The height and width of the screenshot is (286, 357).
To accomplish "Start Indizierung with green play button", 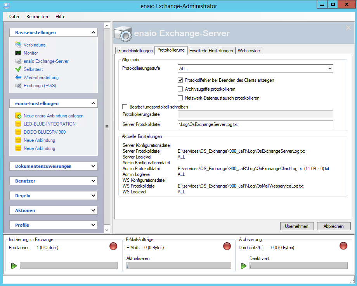I will (x=14, y=265).
